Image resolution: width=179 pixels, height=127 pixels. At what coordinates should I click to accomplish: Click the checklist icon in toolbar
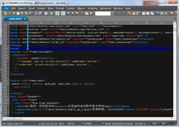pos(46,13)
